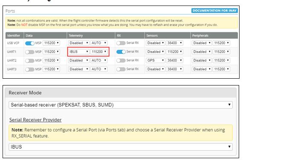Open UART3 peripherals type dropdown
Viewport: 289px width, 168px height.
(x=202, y=69)
